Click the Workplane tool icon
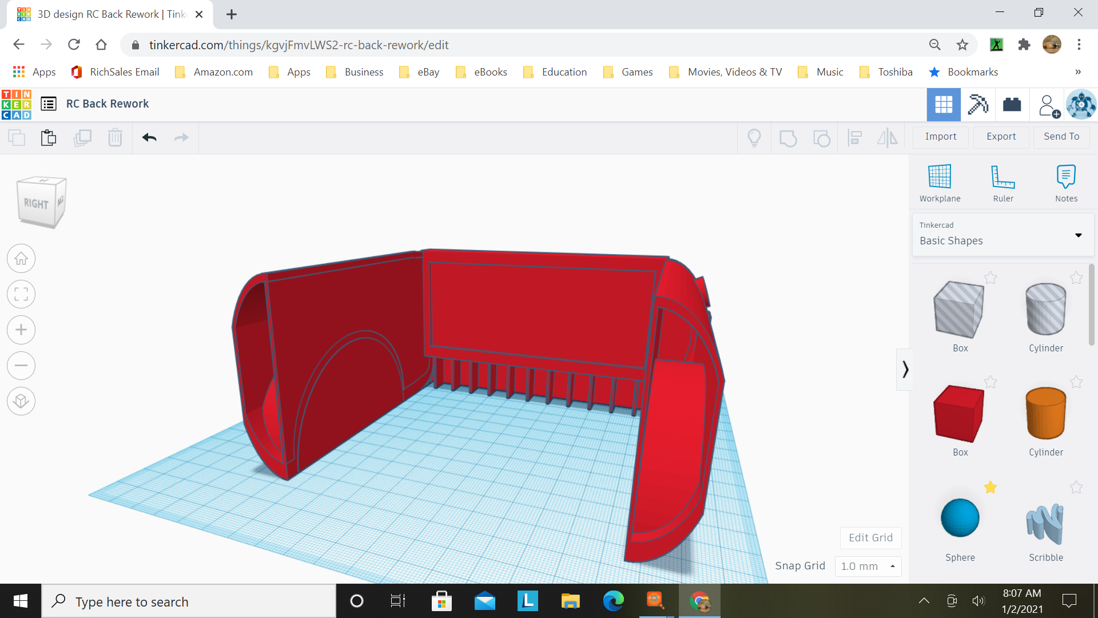This screenshot has width=1098, height=618. click(940, 177)
